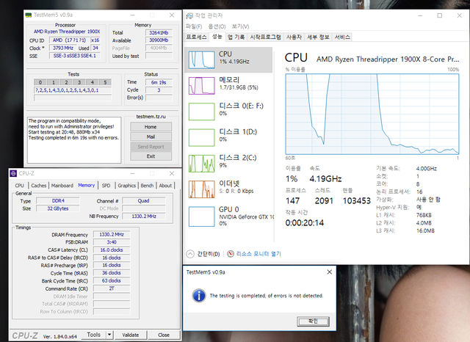Image resolution: width=470 pixels, height=342 pixels.
Task: Select the 이더넷 network graph
Action: (x=201, y=189)
